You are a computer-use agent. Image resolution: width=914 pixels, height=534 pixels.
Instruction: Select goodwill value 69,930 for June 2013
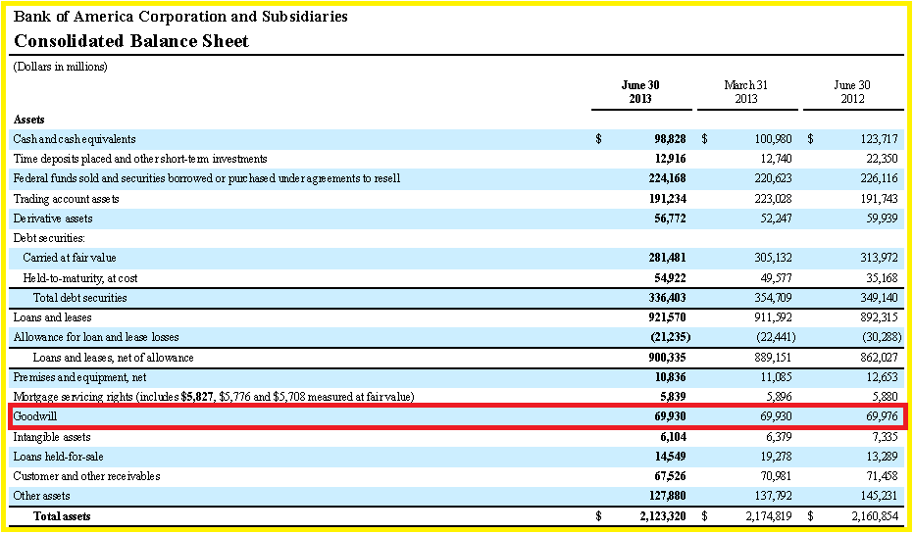click(671, 417)
